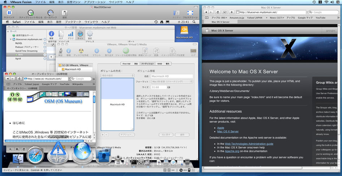Screen dimensions: 342x176
Task: Open bookmarks book icon in host Safari
Action: pyautogui.click(x=206, y=18)
